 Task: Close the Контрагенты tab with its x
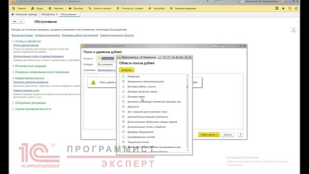[56, 14]
